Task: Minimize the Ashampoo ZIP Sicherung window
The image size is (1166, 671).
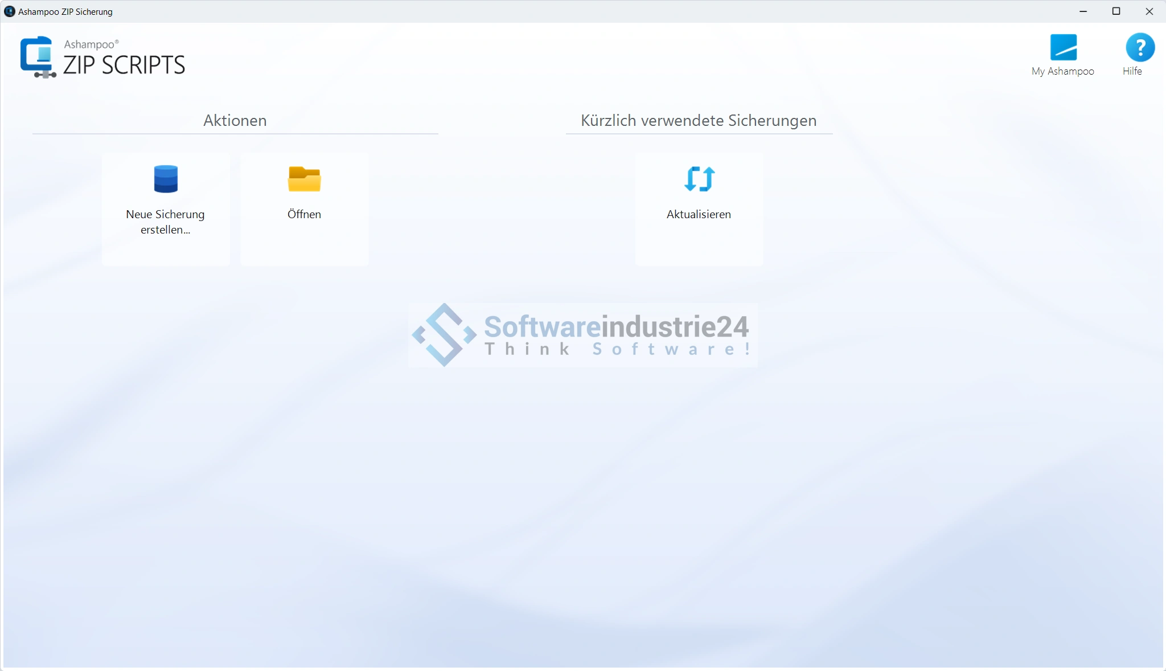Action: [1083, 11]
